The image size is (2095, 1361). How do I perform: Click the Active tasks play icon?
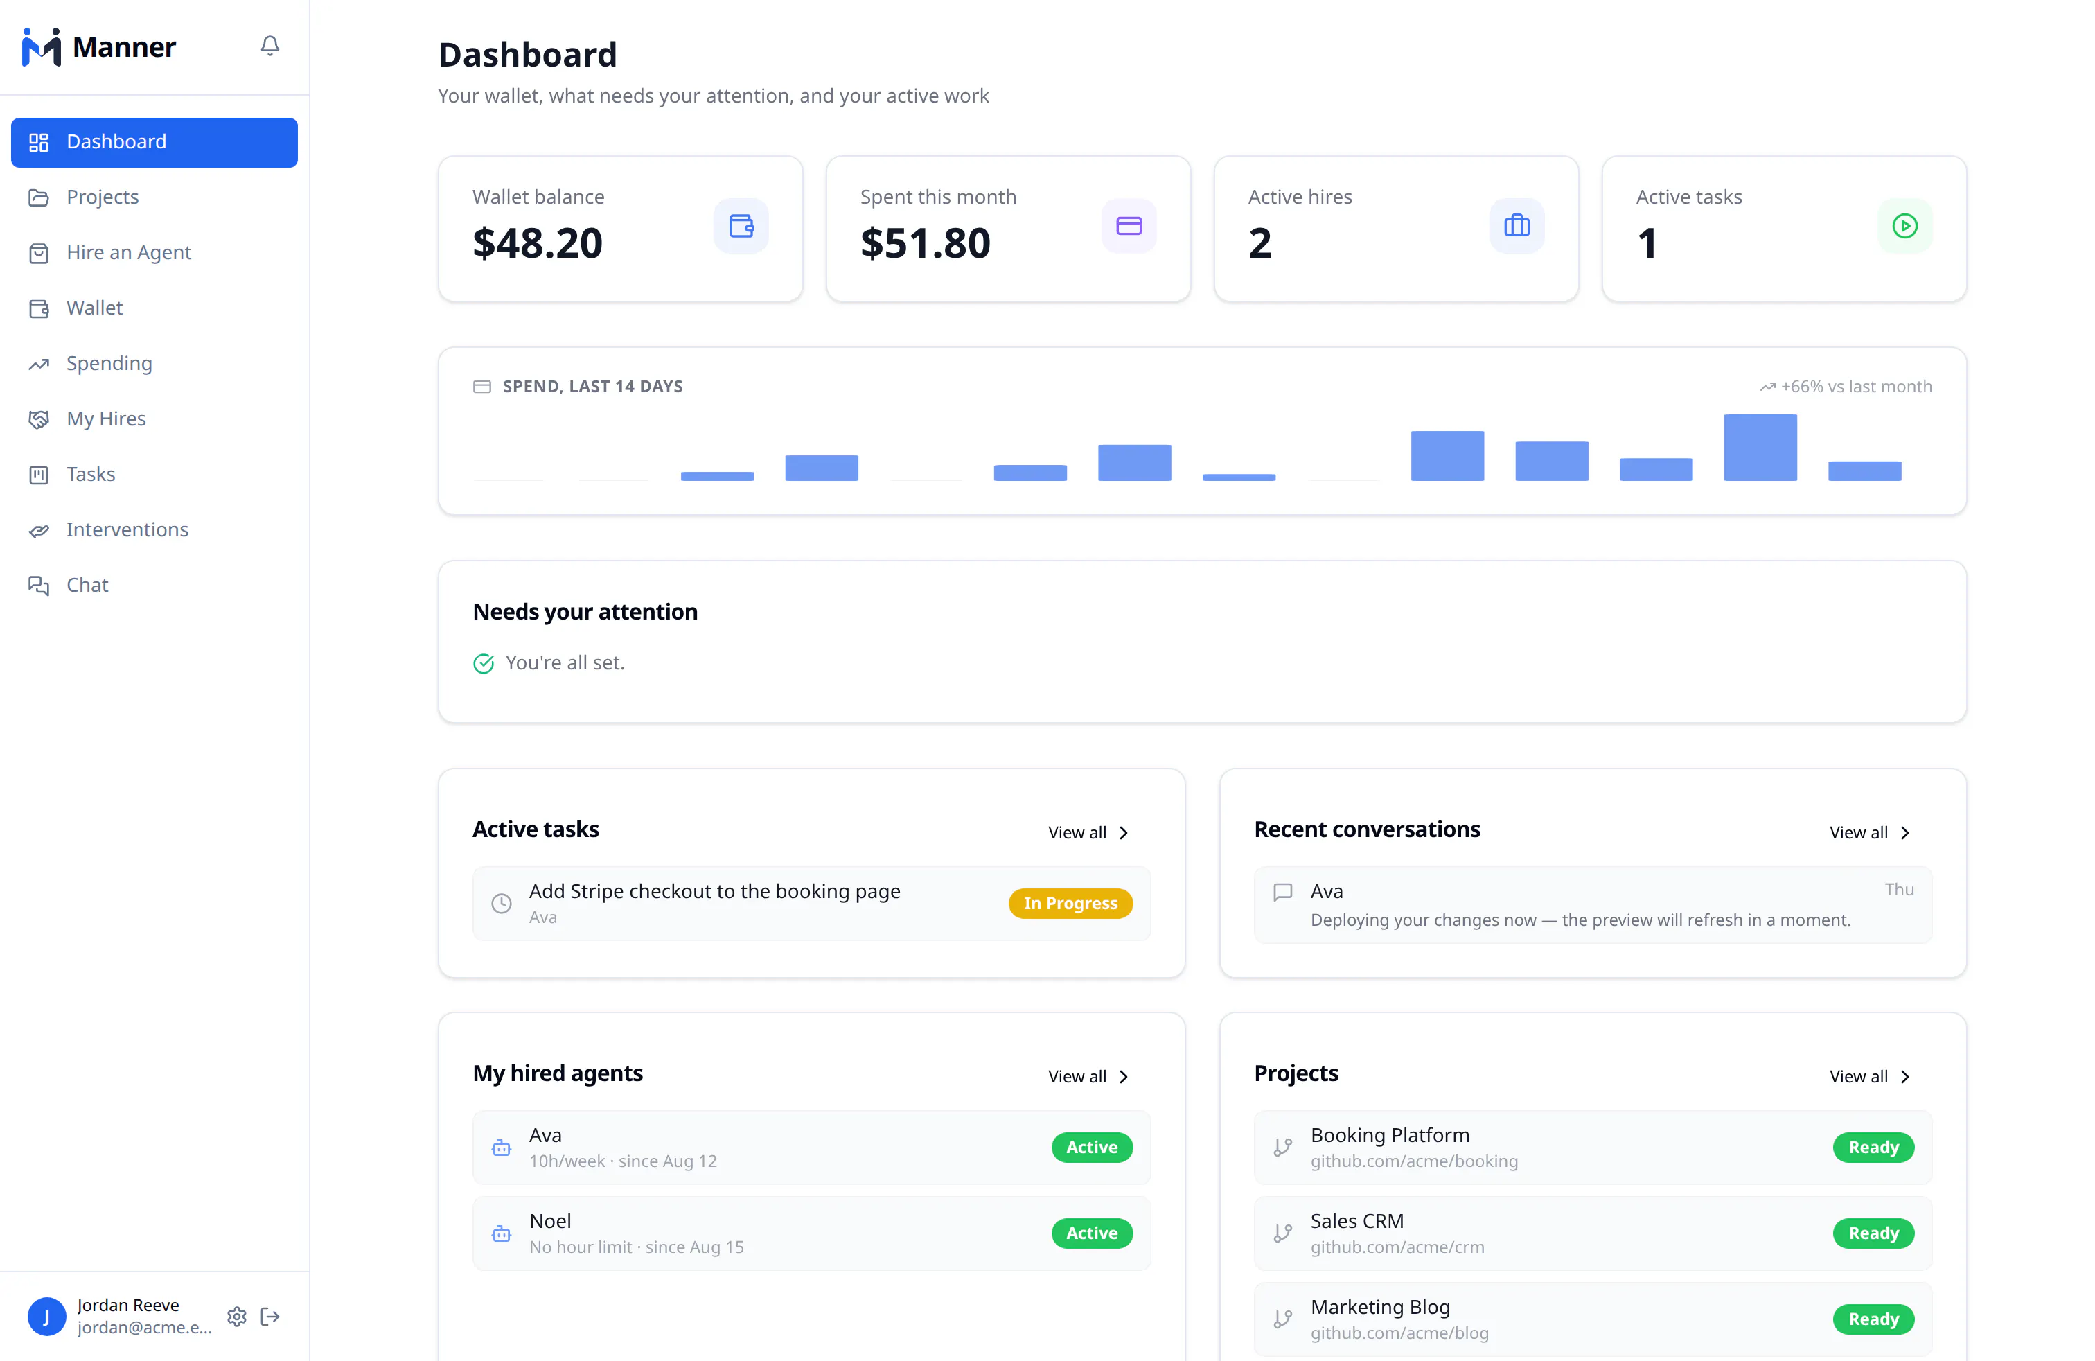1905,226
